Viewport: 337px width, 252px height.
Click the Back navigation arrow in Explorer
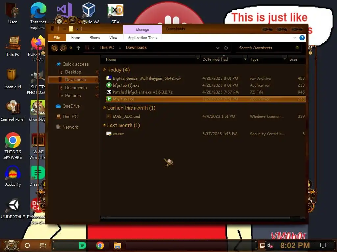point(55,48)
